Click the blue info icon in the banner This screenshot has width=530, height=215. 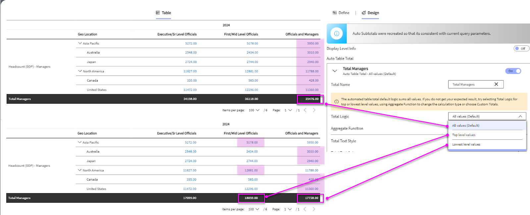click(x=337, y=33)
